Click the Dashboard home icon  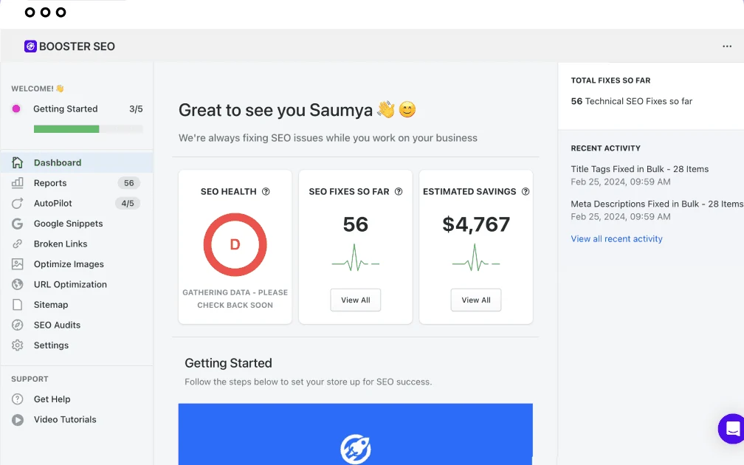click(x=18, y=162)
